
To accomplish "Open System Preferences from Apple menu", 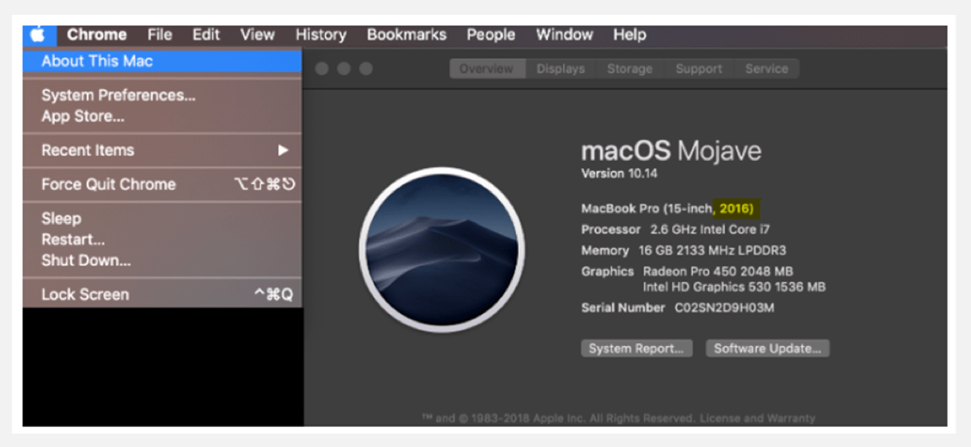I will 162,95.
